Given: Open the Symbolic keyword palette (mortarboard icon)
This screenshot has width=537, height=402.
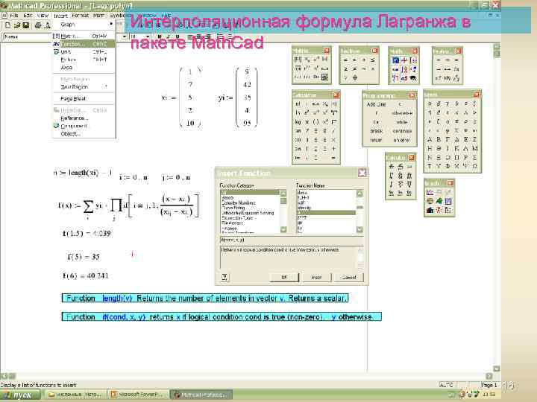Looking at the screenshot, I should [x=413, y=78].
